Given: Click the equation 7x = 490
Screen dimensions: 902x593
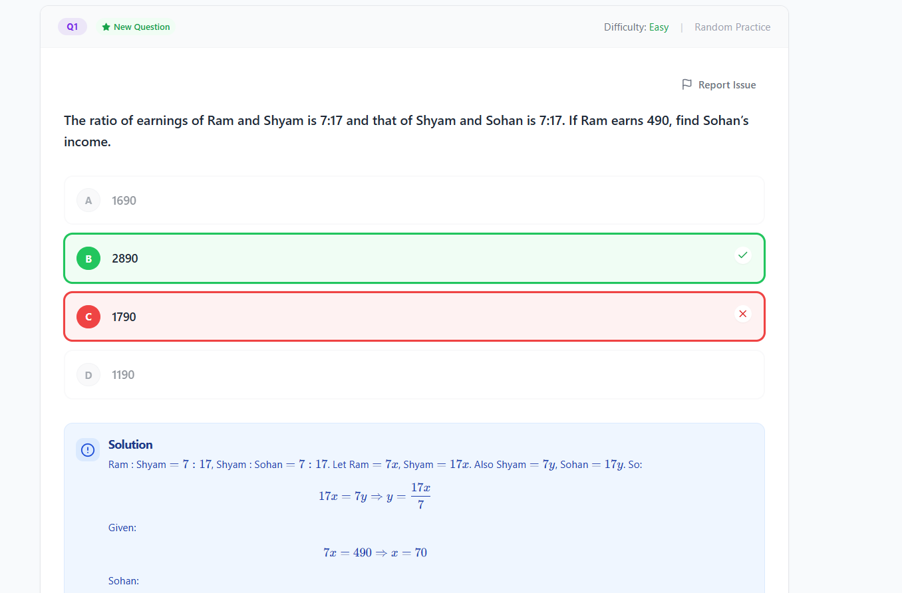Looking at the screenshot, I should pos(375,552).
